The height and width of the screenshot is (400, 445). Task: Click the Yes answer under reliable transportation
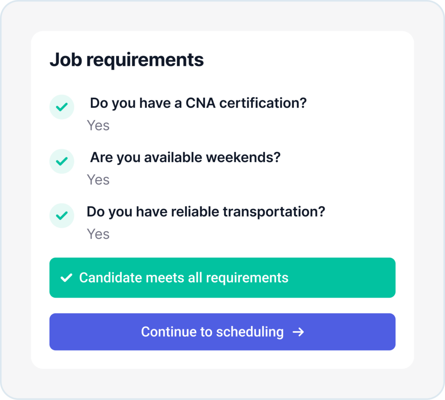(98, 234)
